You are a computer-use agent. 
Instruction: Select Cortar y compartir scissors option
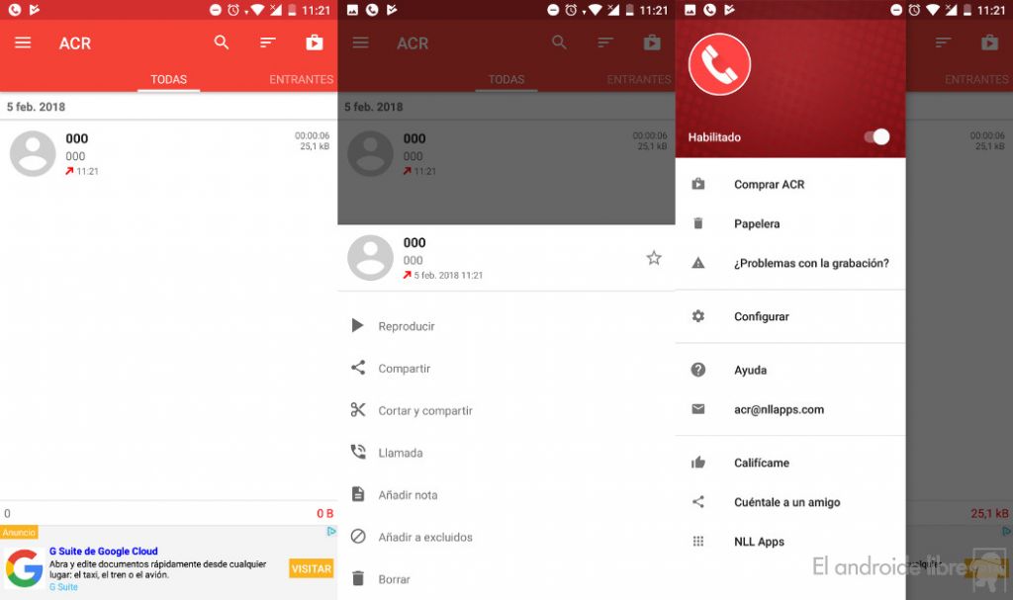(x=424, y=410)
